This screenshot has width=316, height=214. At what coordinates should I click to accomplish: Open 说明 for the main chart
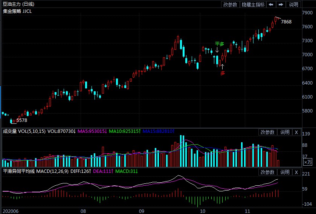293,5
